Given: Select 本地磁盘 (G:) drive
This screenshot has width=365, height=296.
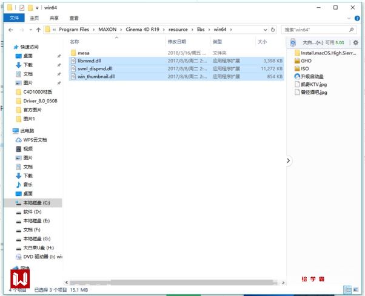Looking at the screenshot, I should tap(33, 239).
